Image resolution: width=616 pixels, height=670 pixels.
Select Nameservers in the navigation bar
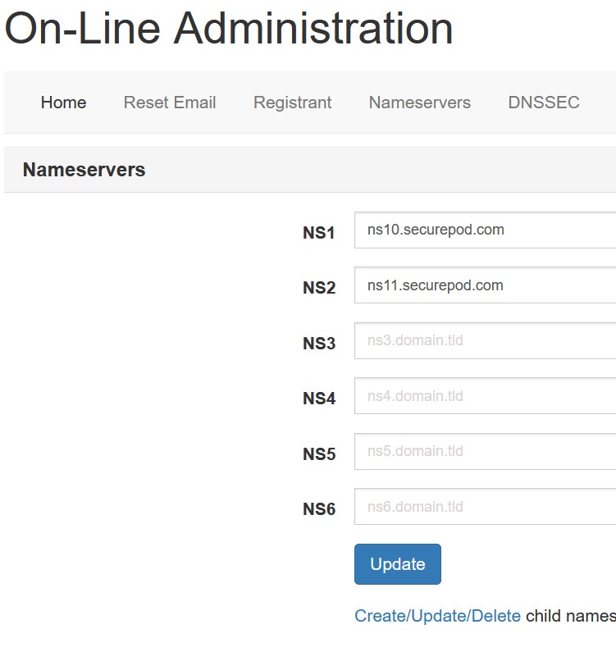pyautogui.click(x=420, y=103)
